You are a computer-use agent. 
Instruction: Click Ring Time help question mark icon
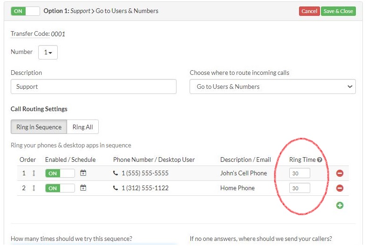coord(320,160)
